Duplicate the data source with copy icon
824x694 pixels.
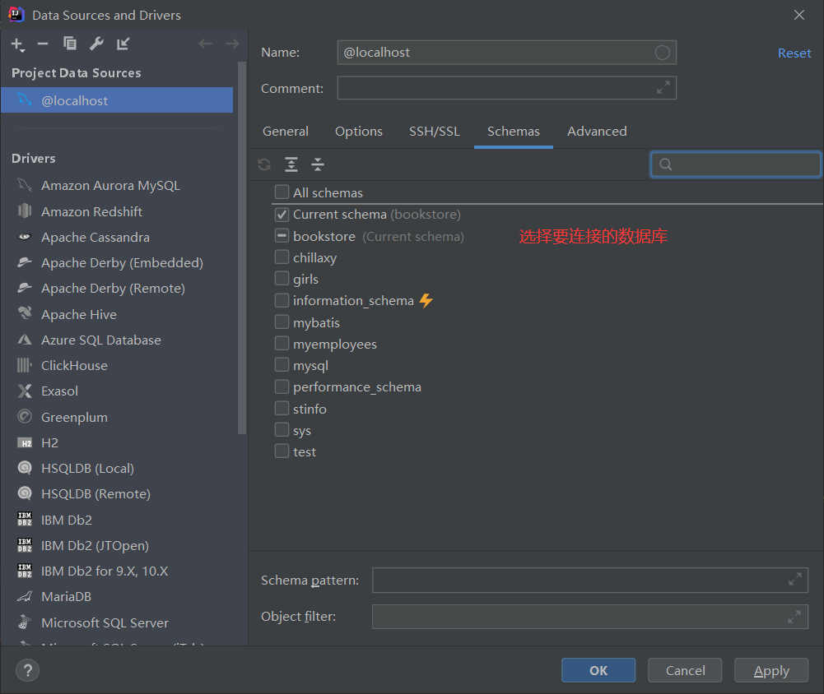coord(69,44)
